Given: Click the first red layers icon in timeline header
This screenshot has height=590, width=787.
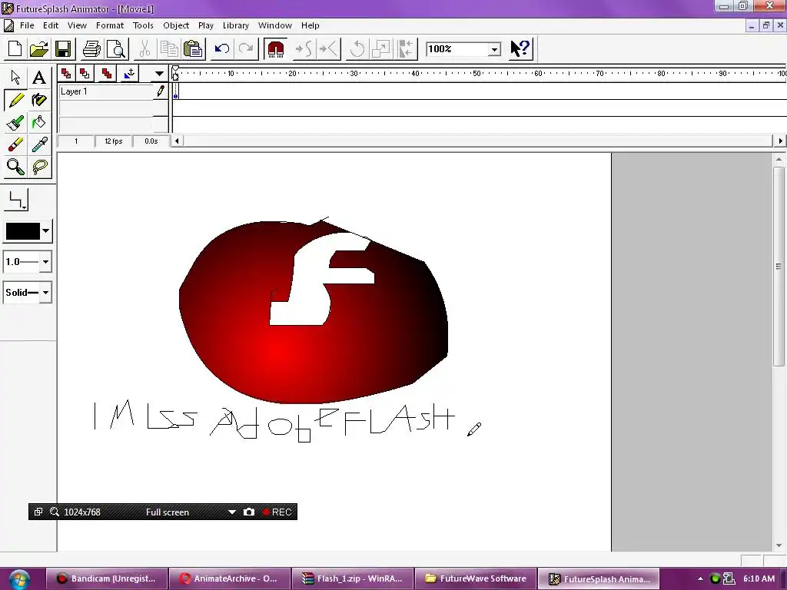Looking at the screenshot, I should [x=66, y=74].
